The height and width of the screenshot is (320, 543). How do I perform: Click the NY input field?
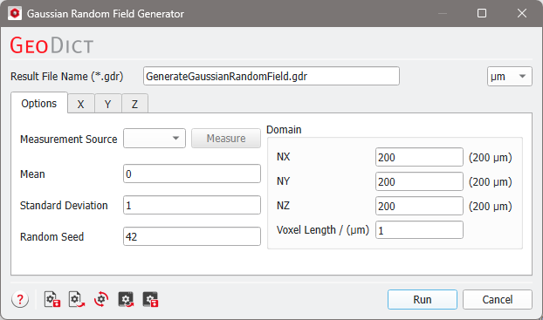(419, 181)
